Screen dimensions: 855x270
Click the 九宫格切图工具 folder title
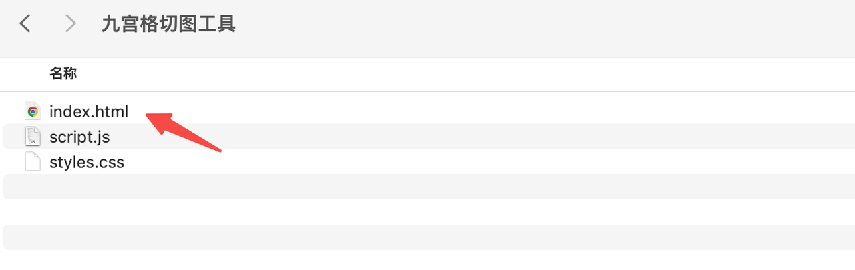tap(168, 24)
